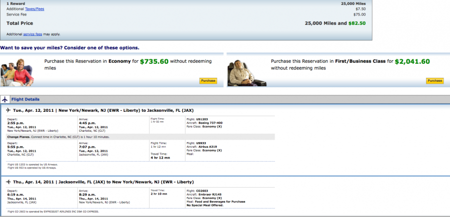
Task: Open the additional service fees link
Action: 32,34
